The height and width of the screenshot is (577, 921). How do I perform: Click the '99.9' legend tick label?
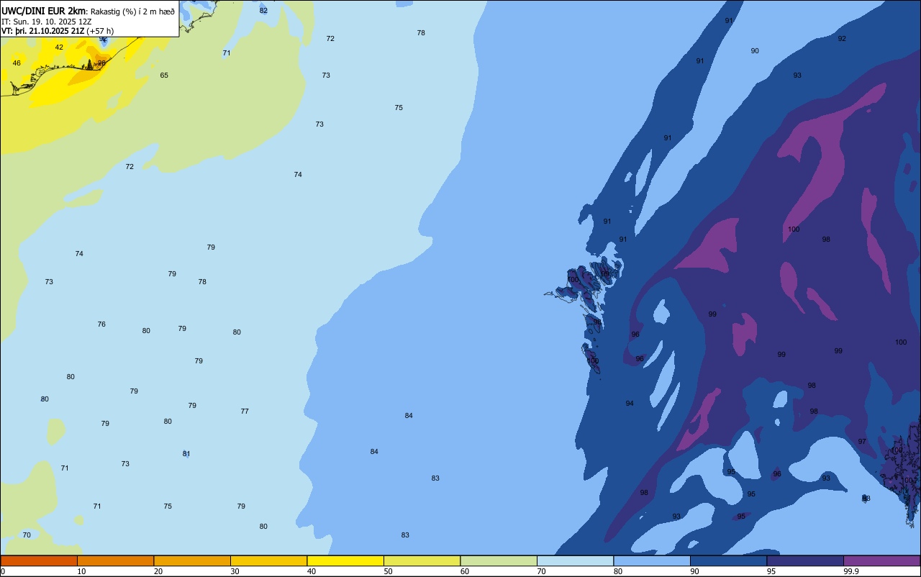pyautogui.click(x=851, y=571)
